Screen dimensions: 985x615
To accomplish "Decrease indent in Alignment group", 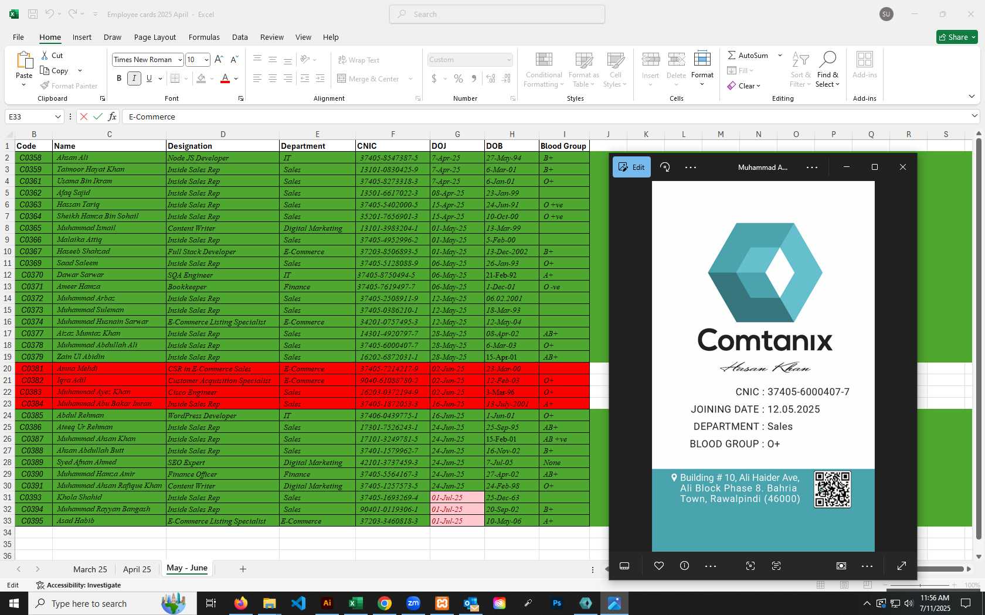I will (305, 78).
